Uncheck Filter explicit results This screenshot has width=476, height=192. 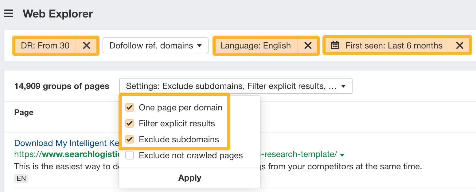(x=130, y=123)
